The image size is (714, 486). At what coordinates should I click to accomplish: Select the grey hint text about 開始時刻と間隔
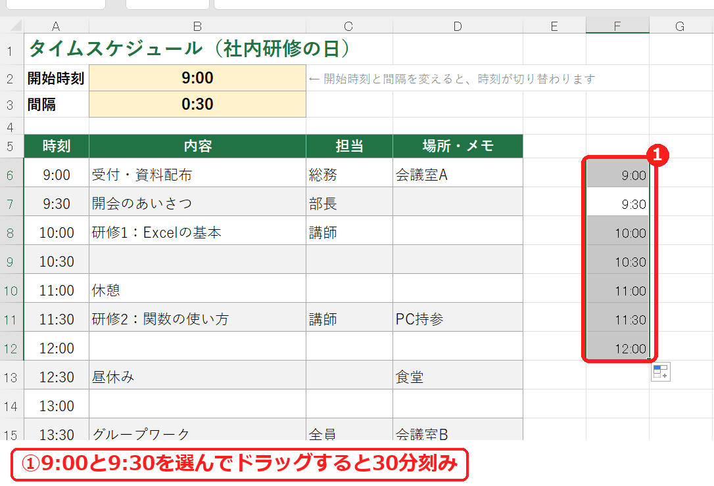tap(452, 79)
